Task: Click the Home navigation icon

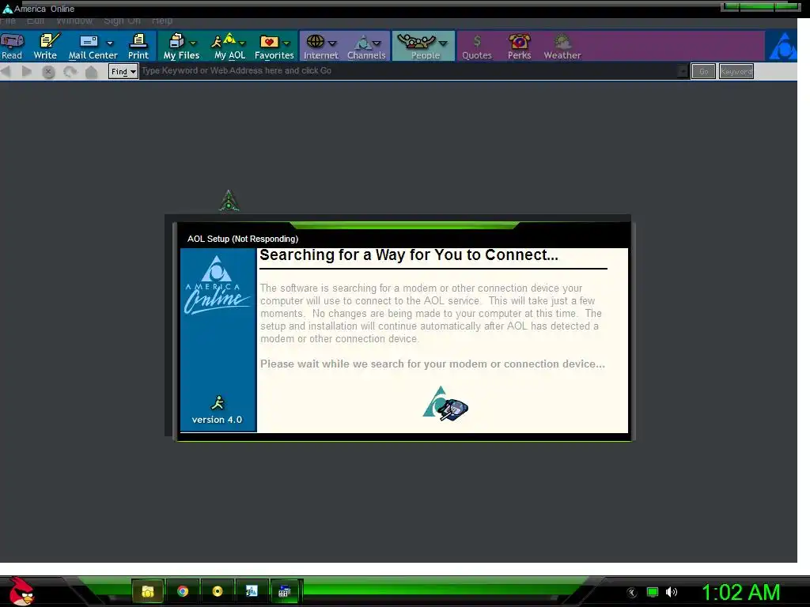Action: (x=92, y=72)
